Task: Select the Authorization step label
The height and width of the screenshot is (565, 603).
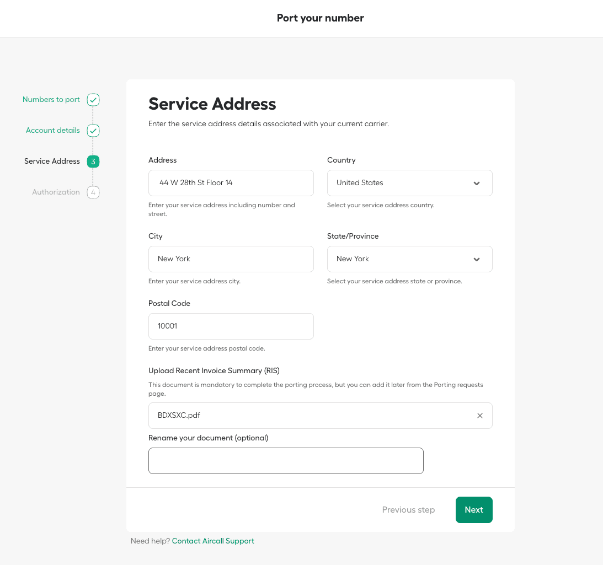Action: point(56,192)
